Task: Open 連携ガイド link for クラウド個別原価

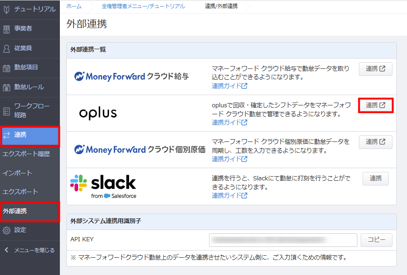Action: (229, 159)
